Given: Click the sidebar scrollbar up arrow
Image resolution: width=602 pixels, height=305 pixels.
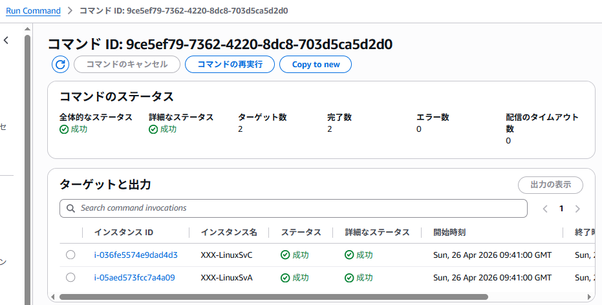Looking at the screenshot, I should [27, 29].
